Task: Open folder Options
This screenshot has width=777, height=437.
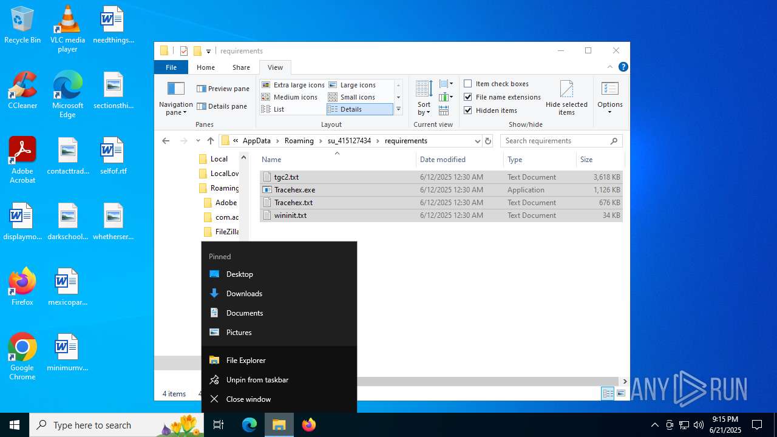Action: (x=609, y=98)
